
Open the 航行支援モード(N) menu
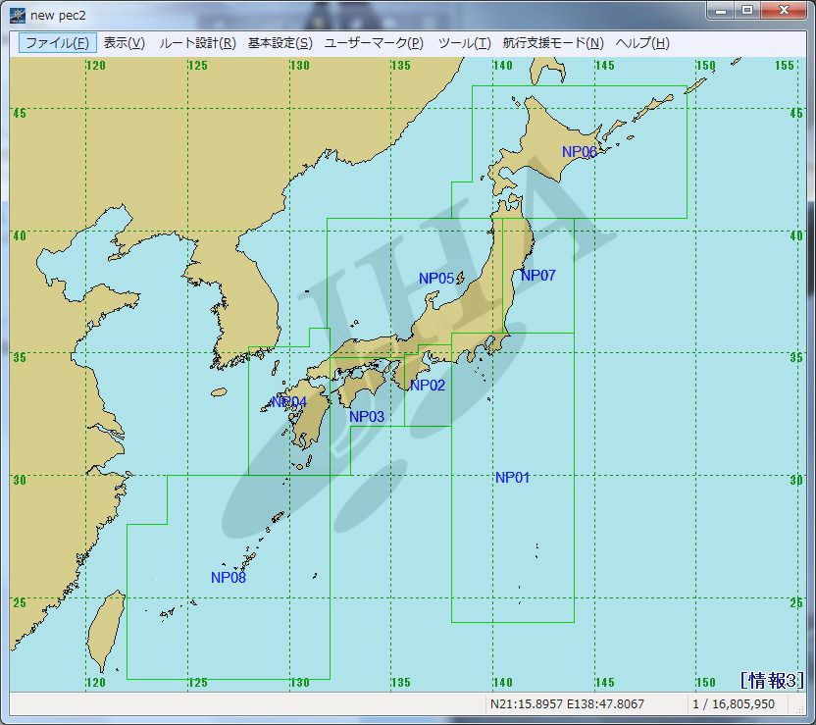click(x=553, y=43)
